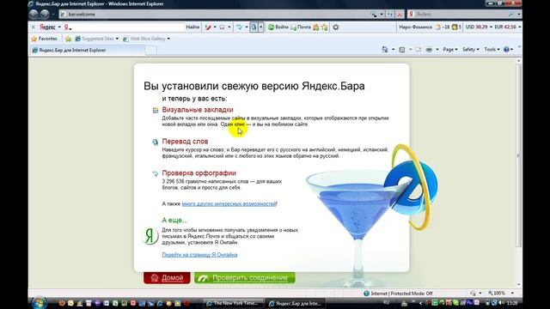The height and width of the screenshot is (309, 550).
Task: Click the Home icon in IE command bar
Action: tap(385, 50)
